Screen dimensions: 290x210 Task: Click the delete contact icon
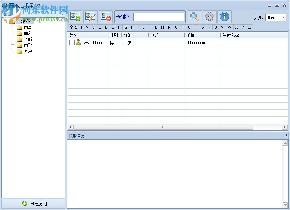(105, 16)
